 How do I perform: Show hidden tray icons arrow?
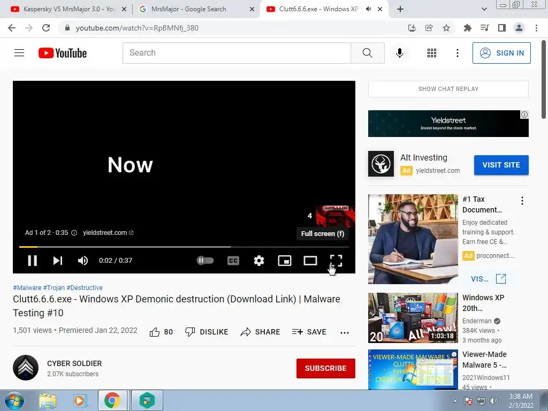coord(455,401)
